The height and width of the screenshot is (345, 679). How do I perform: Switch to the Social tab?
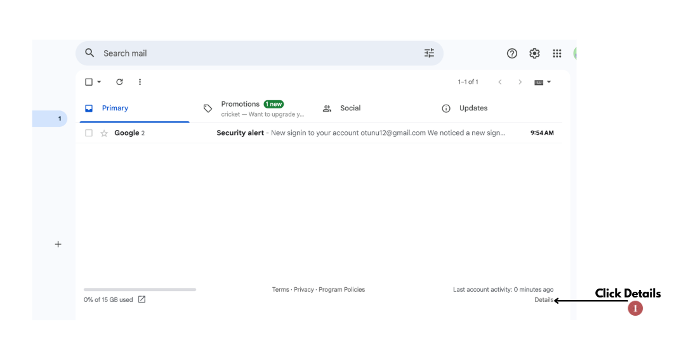coord(350,108)
